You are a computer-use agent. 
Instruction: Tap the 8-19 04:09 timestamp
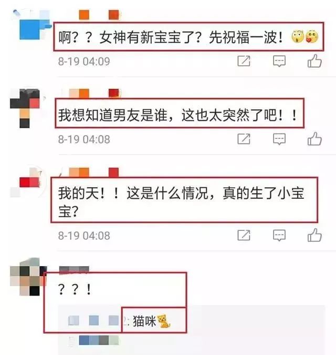point(84,62)
